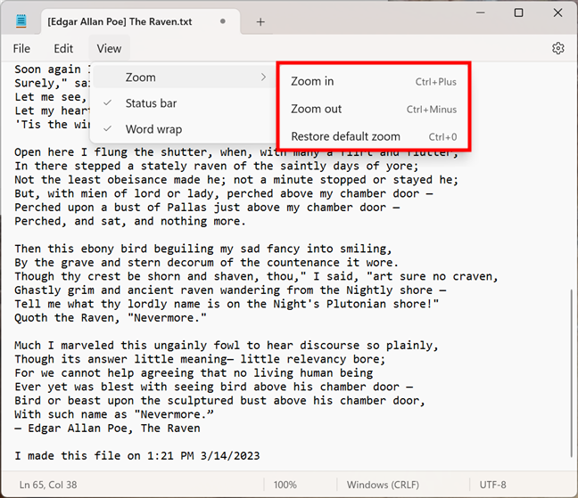The width and height of the screenshot is (578, 498).
Task: Toggle the Status bar option
Action: tap(183, 103)
